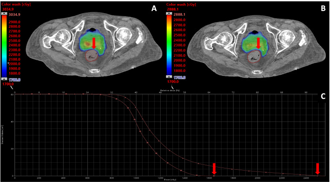Click panel A 'Color wash [cGy]' heading
331x182 pixels.
click(16, 4)
